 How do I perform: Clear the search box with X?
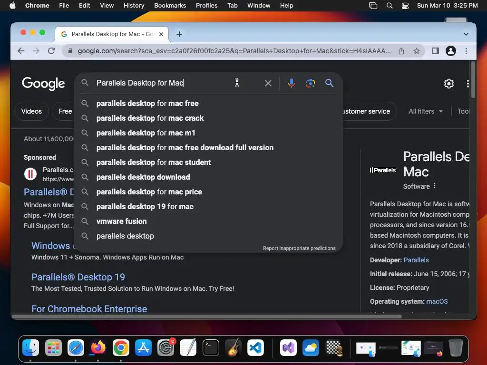coord(268,83)
